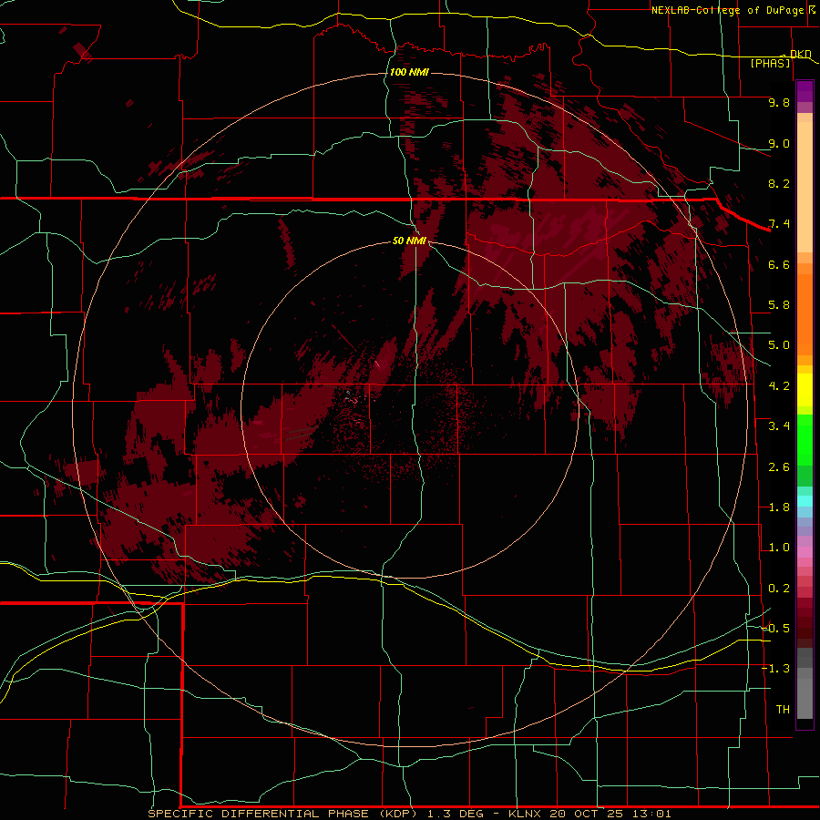Click the 6.6 value on the color scale

click(x=779, y=264)
